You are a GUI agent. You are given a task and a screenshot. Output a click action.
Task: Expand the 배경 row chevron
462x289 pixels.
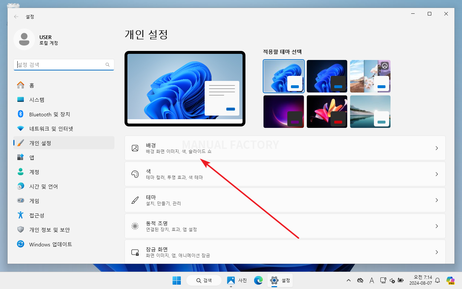pos(437,148)
